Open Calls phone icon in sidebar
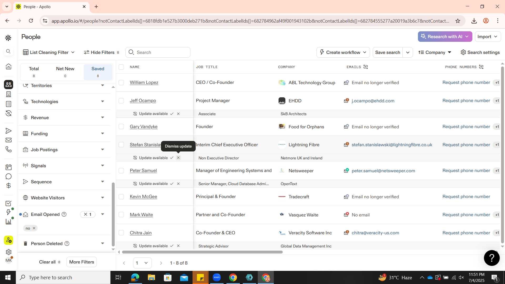The image size is (505, 284). (8, 149)
